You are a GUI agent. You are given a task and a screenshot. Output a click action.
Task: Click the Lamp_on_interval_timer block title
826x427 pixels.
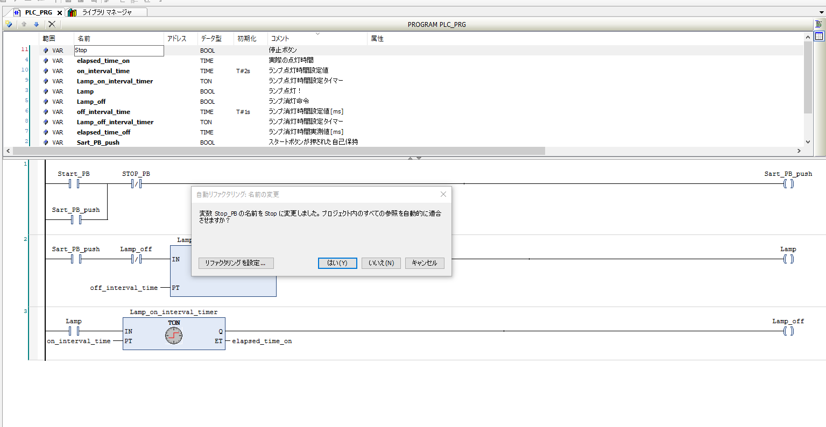[x=174, y=312]
